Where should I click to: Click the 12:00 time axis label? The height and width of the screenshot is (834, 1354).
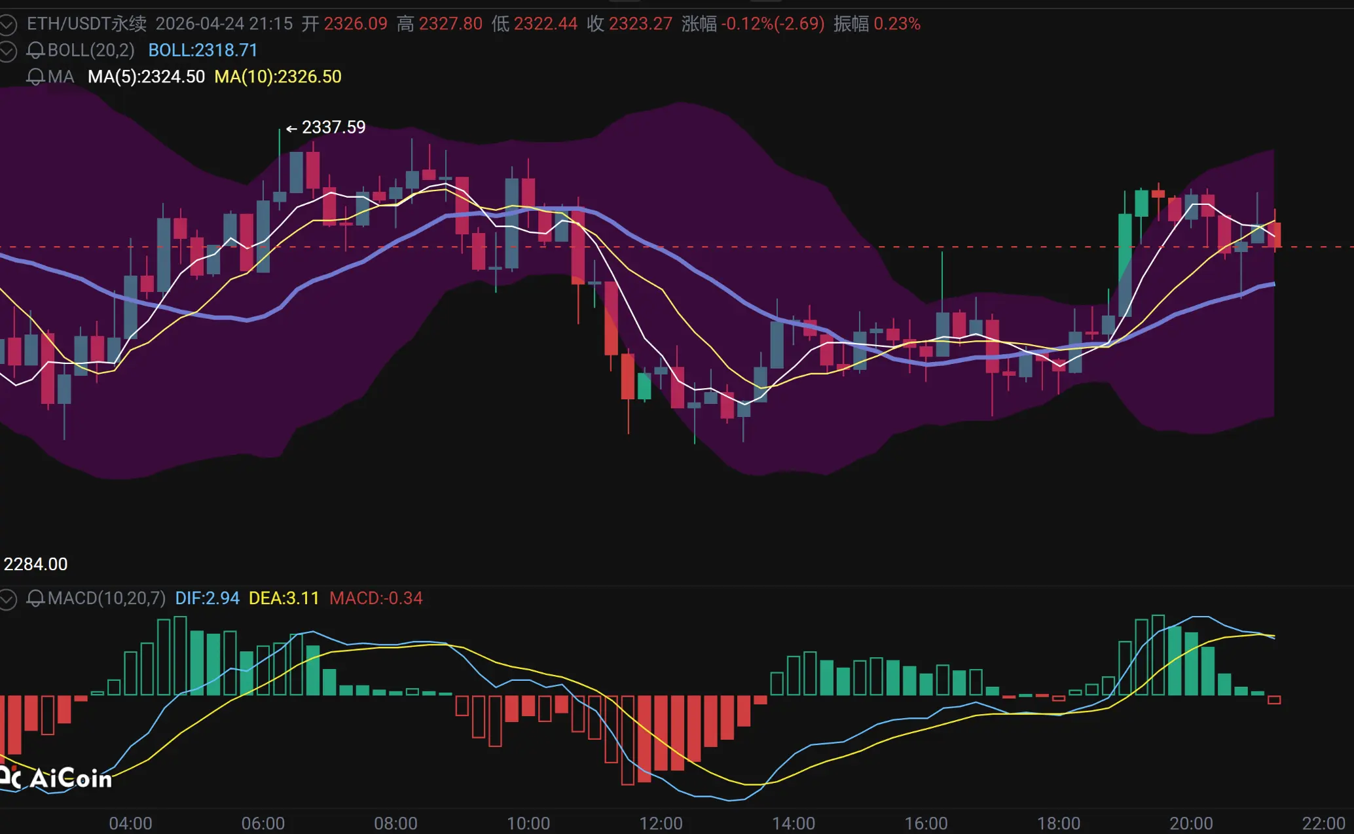661,823
